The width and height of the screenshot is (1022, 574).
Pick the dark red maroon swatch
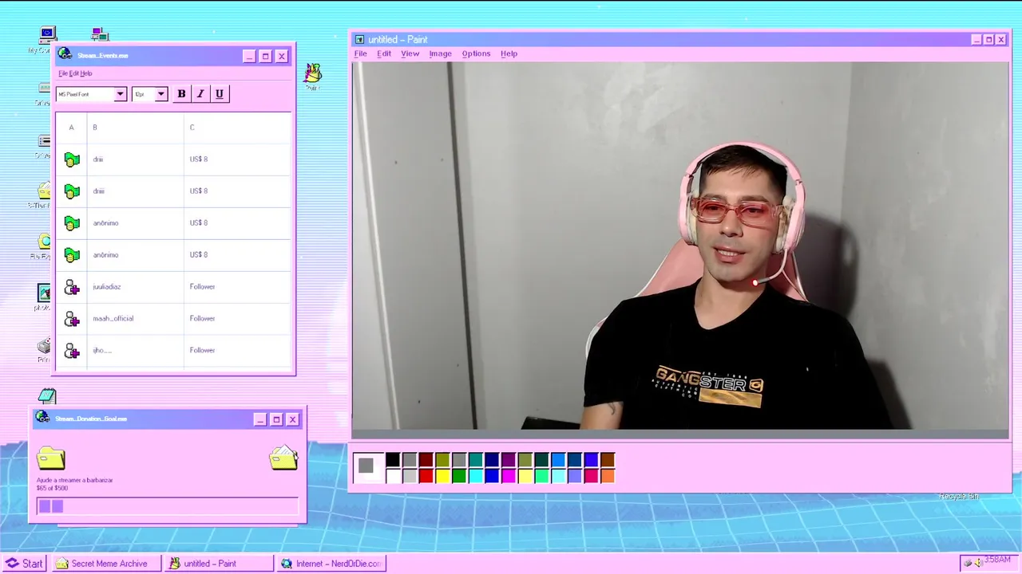pyautogui.click(x=426, y=460)
